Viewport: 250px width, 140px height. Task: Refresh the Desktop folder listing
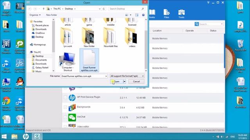(104, 9)
